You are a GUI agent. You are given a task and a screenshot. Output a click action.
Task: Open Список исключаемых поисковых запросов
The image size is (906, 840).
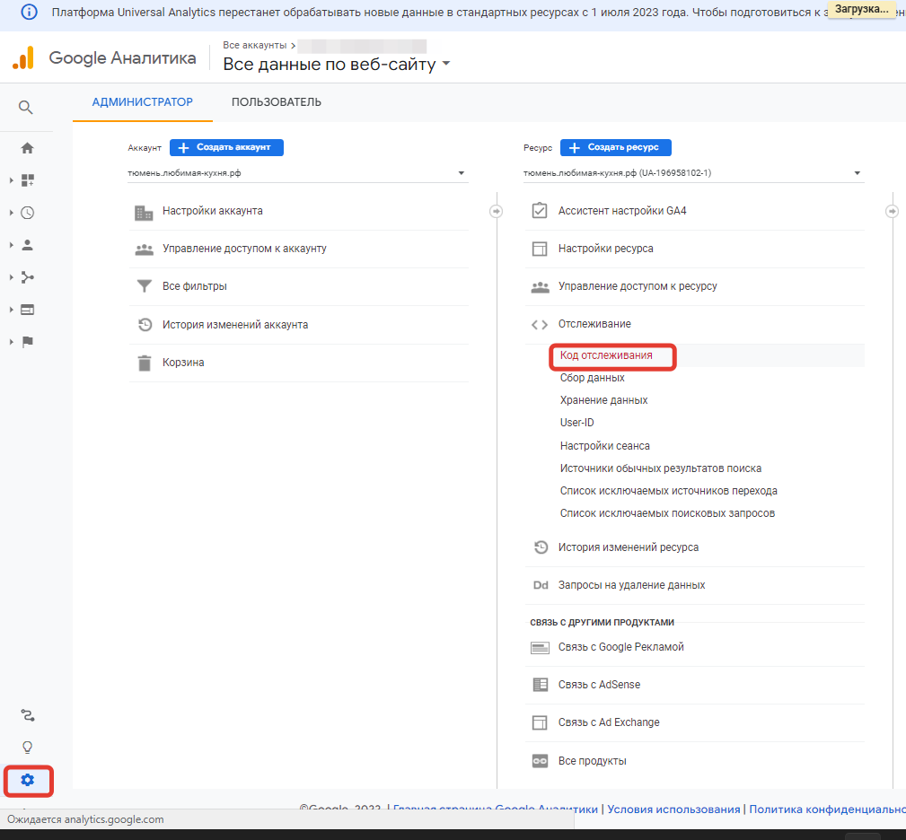click(667, 514)
